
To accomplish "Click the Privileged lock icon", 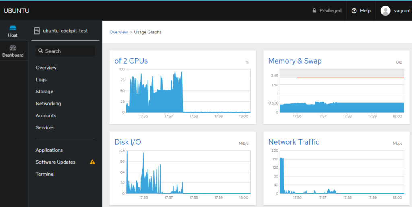I will 314,11.
